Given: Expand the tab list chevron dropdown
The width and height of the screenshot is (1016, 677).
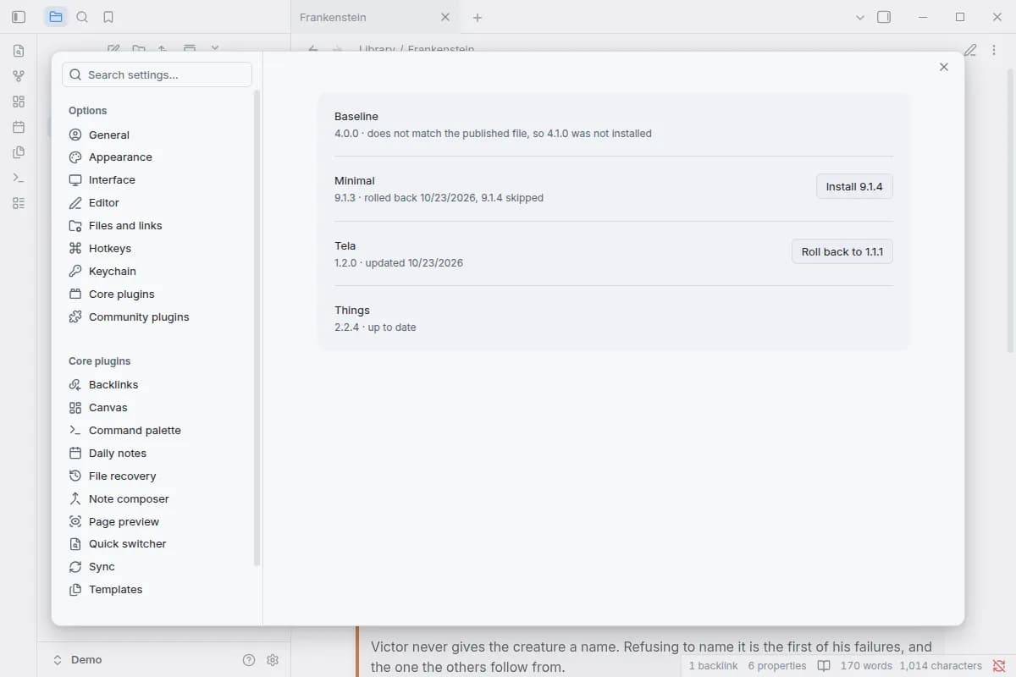Looking at the screenshot, I should [860, 17].
